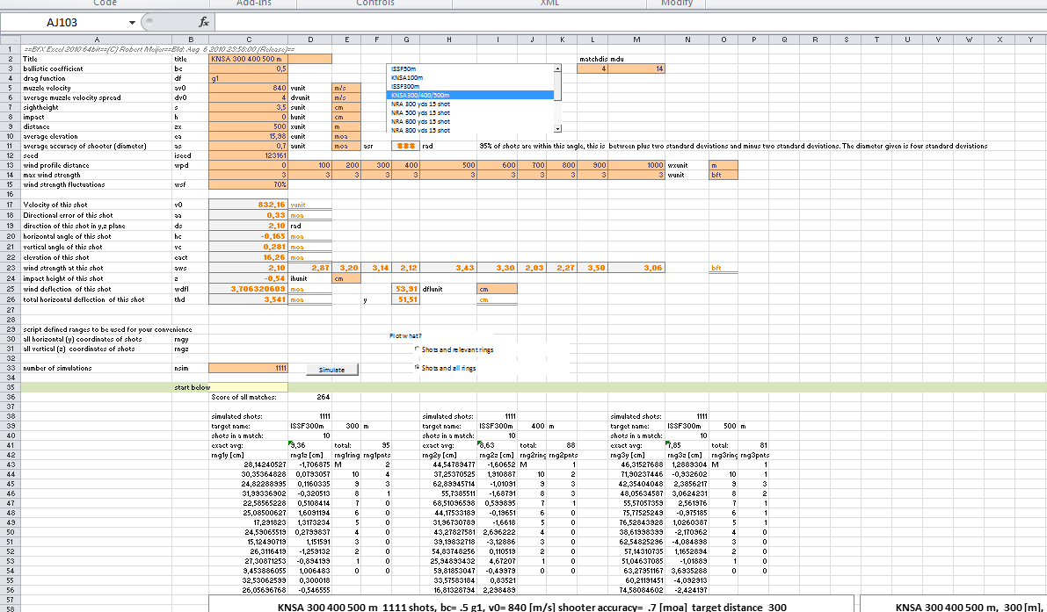
Task: Click the muzzle velocity value 840
Action: (x=249, y=87)
